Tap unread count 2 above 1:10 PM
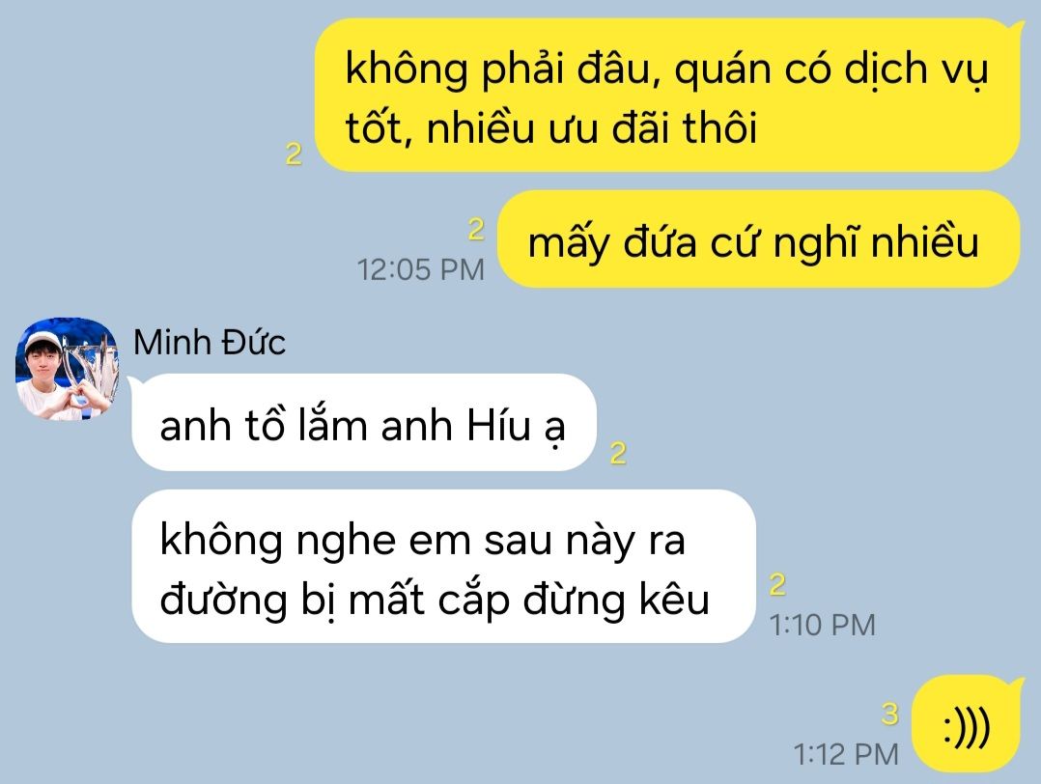This screenshot has height=784, width=1041. (x=777, y=585)
